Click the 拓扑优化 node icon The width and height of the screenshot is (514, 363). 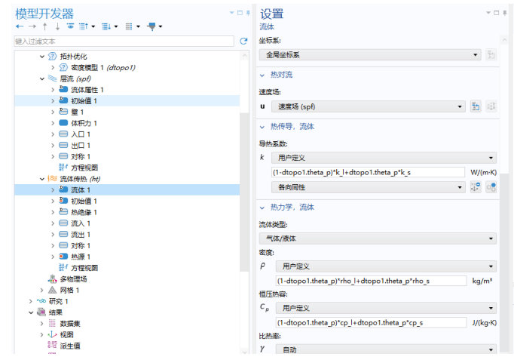(53, 57)
